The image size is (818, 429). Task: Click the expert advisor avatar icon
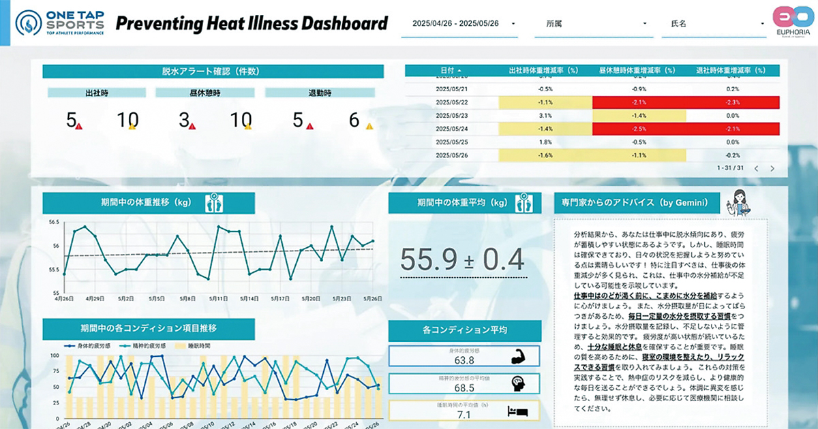[x=739, y=202]
